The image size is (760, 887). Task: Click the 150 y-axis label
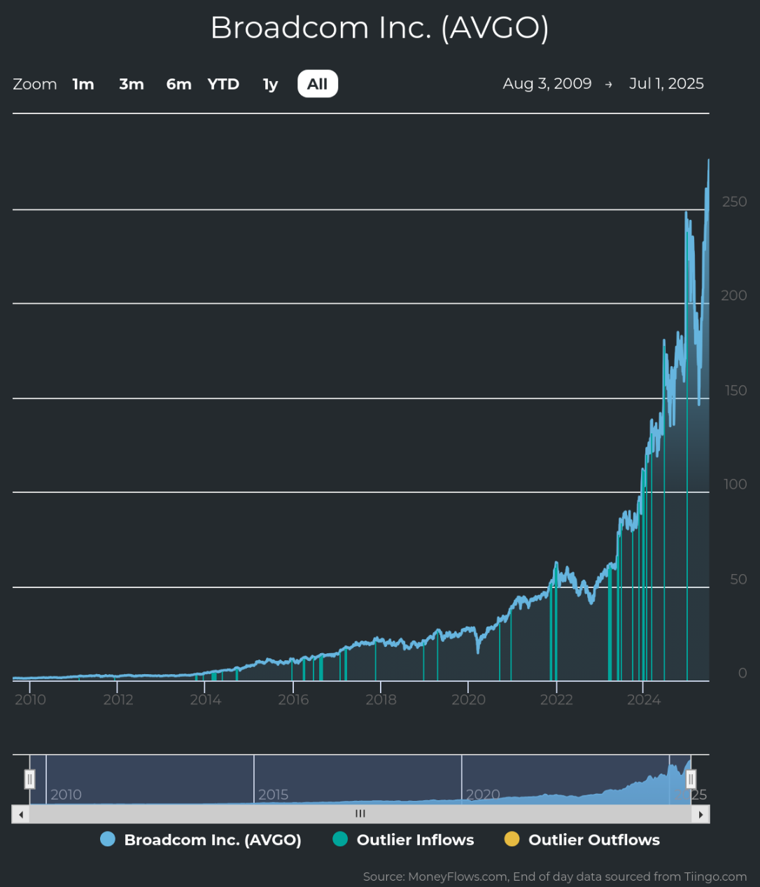tap(736, 391)
